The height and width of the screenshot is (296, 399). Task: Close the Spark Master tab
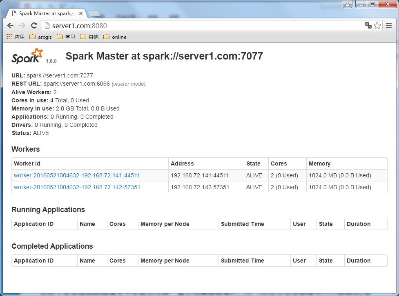click(x=81, y=13)
